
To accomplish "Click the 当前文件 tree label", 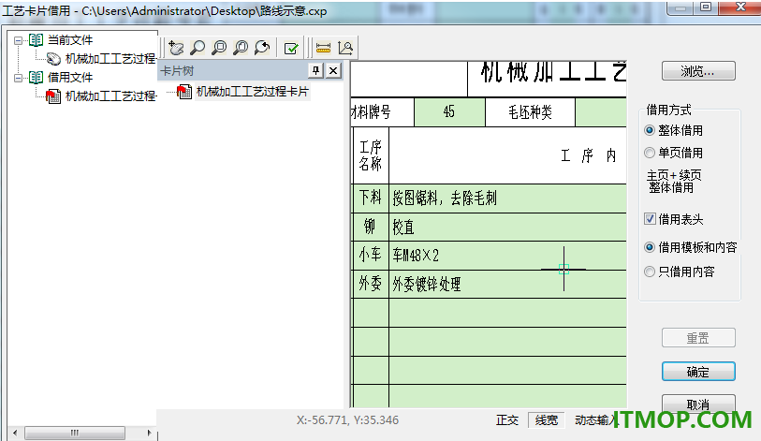I will point(70,40).
